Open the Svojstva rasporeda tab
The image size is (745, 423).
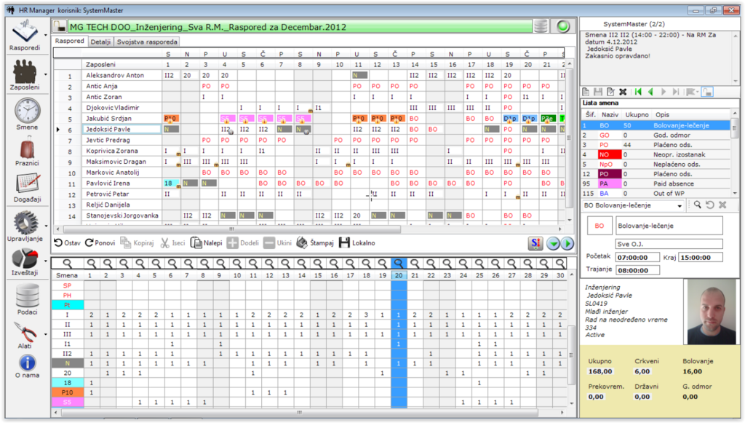146,41
